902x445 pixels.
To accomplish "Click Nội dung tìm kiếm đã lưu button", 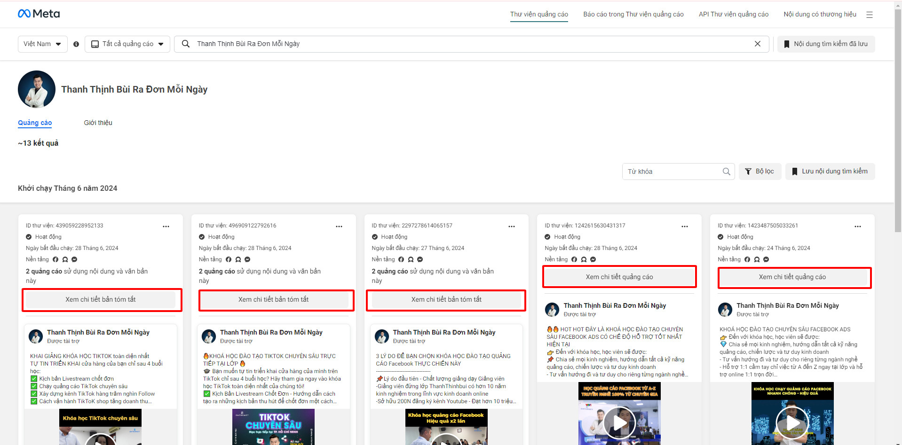I will pyautogui.click(x=826, y=44).
